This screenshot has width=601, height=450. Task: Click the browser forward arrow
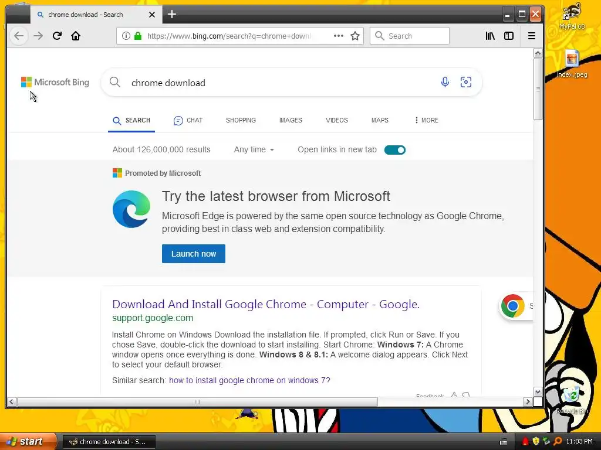tap(38, 36)
